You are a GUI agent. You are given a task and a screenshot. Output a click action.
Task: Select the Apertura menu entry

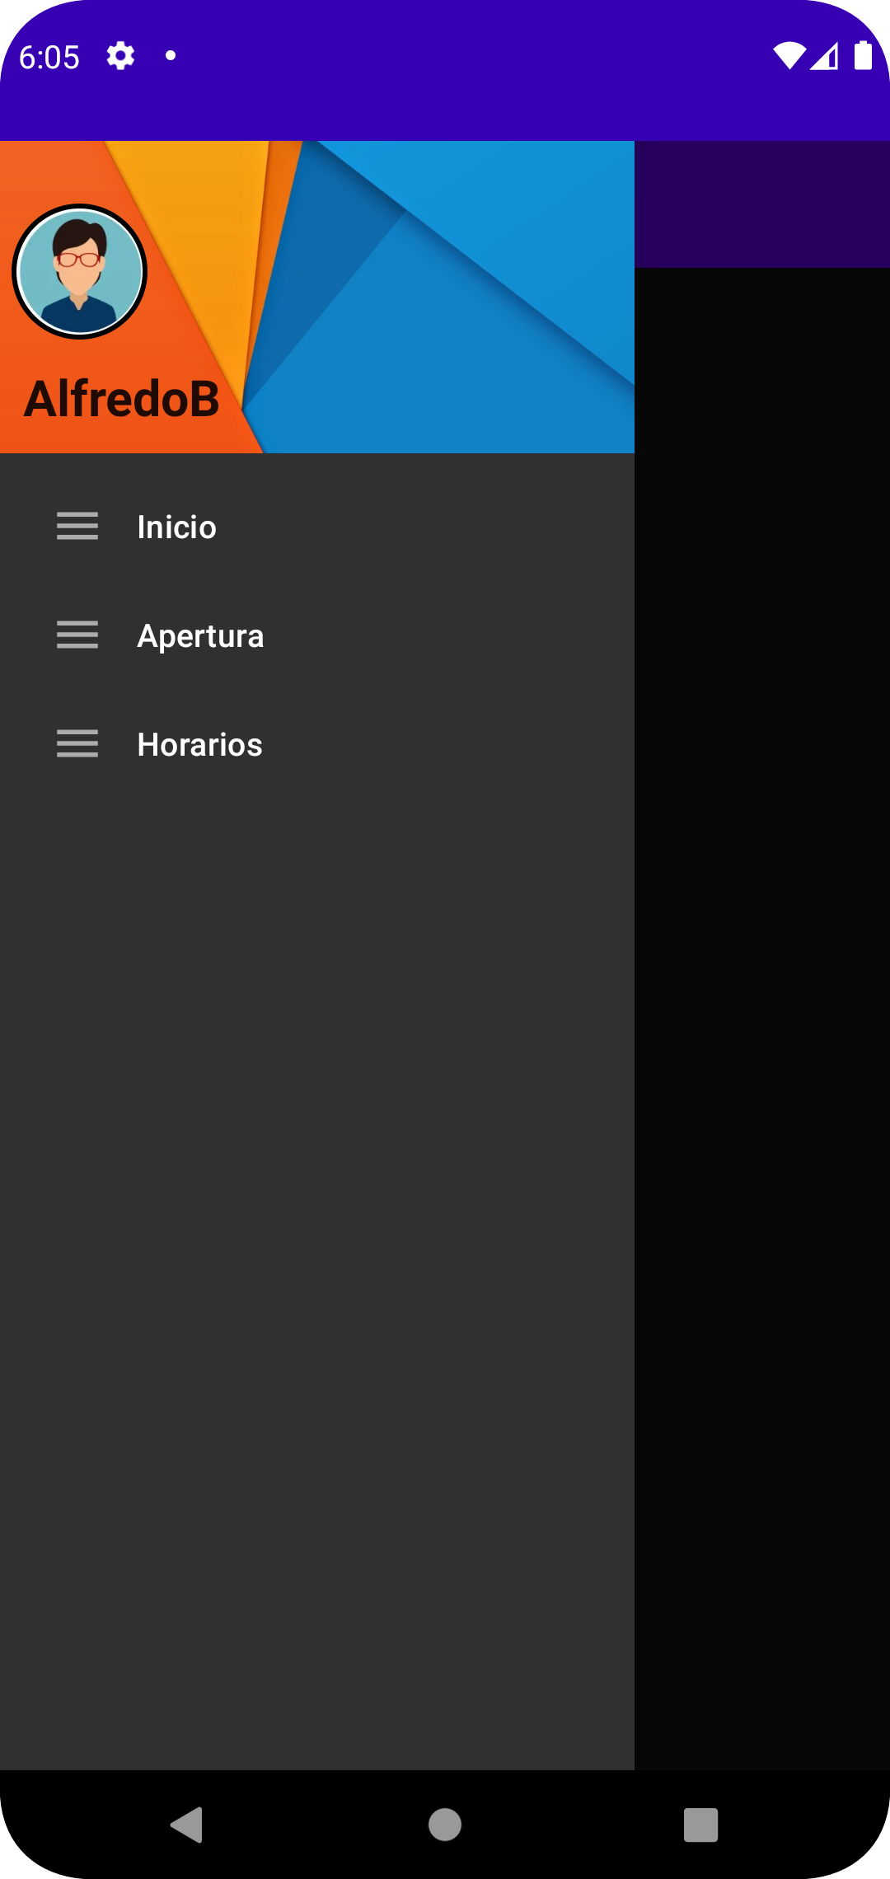(200, 636)
